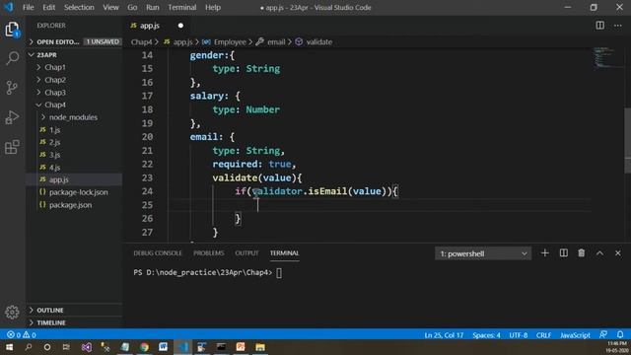Collapse the Chap4 folder
This screenshot has height=355, width=631.
75,105
